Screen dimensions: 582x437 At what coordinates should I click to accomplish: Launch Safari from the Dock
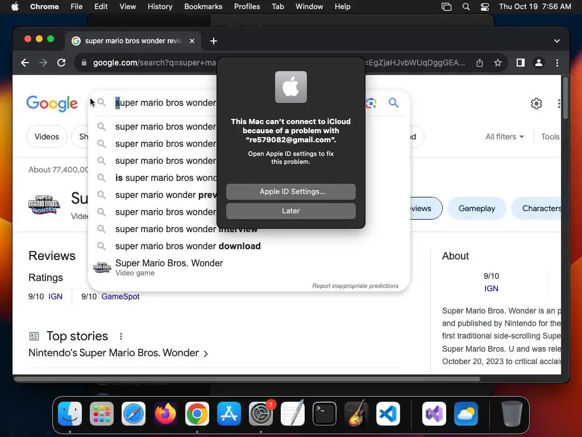134,414
